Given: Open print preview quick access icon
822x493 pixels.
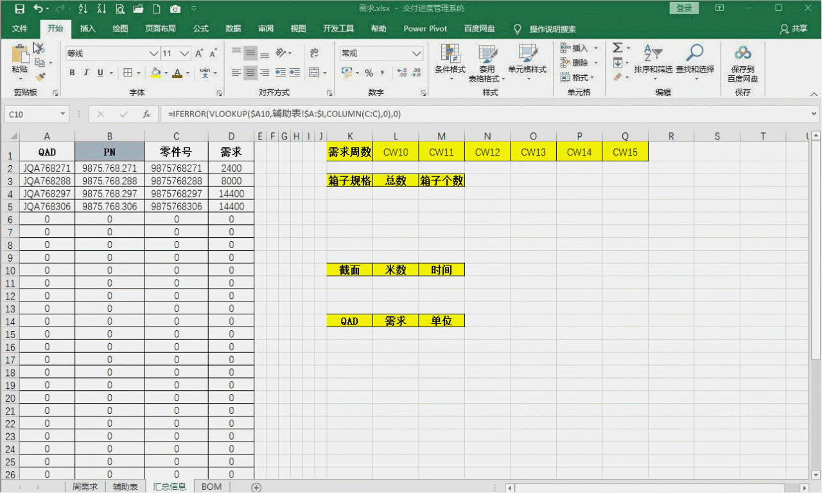Looking at the screenshot, I should click(x=120, y=9).
